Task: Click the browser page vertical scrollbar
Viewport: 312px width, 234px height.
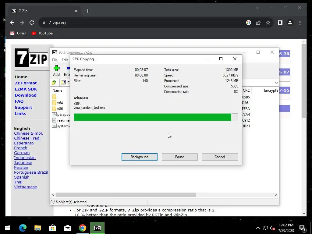Action: pyautogui.click(x=304, y=81)
